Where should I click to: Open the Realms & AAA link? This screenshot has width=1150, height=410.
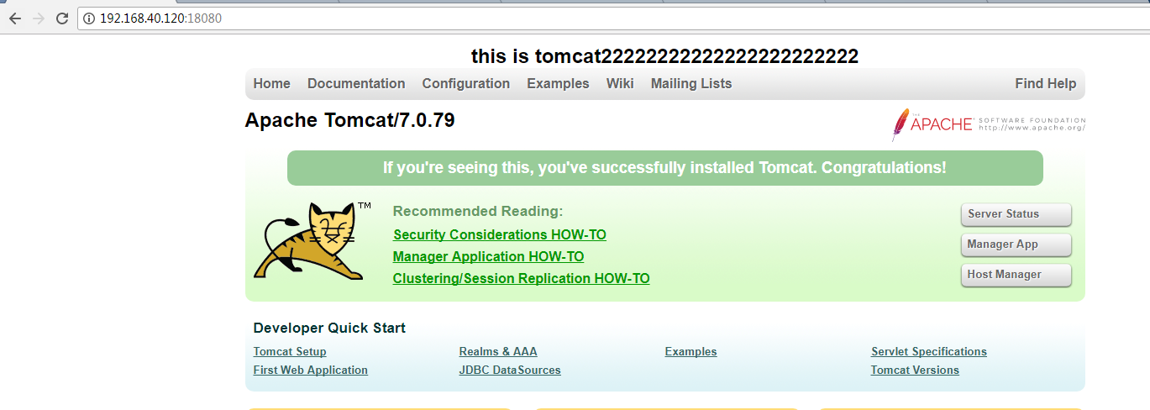coord(498,351)
